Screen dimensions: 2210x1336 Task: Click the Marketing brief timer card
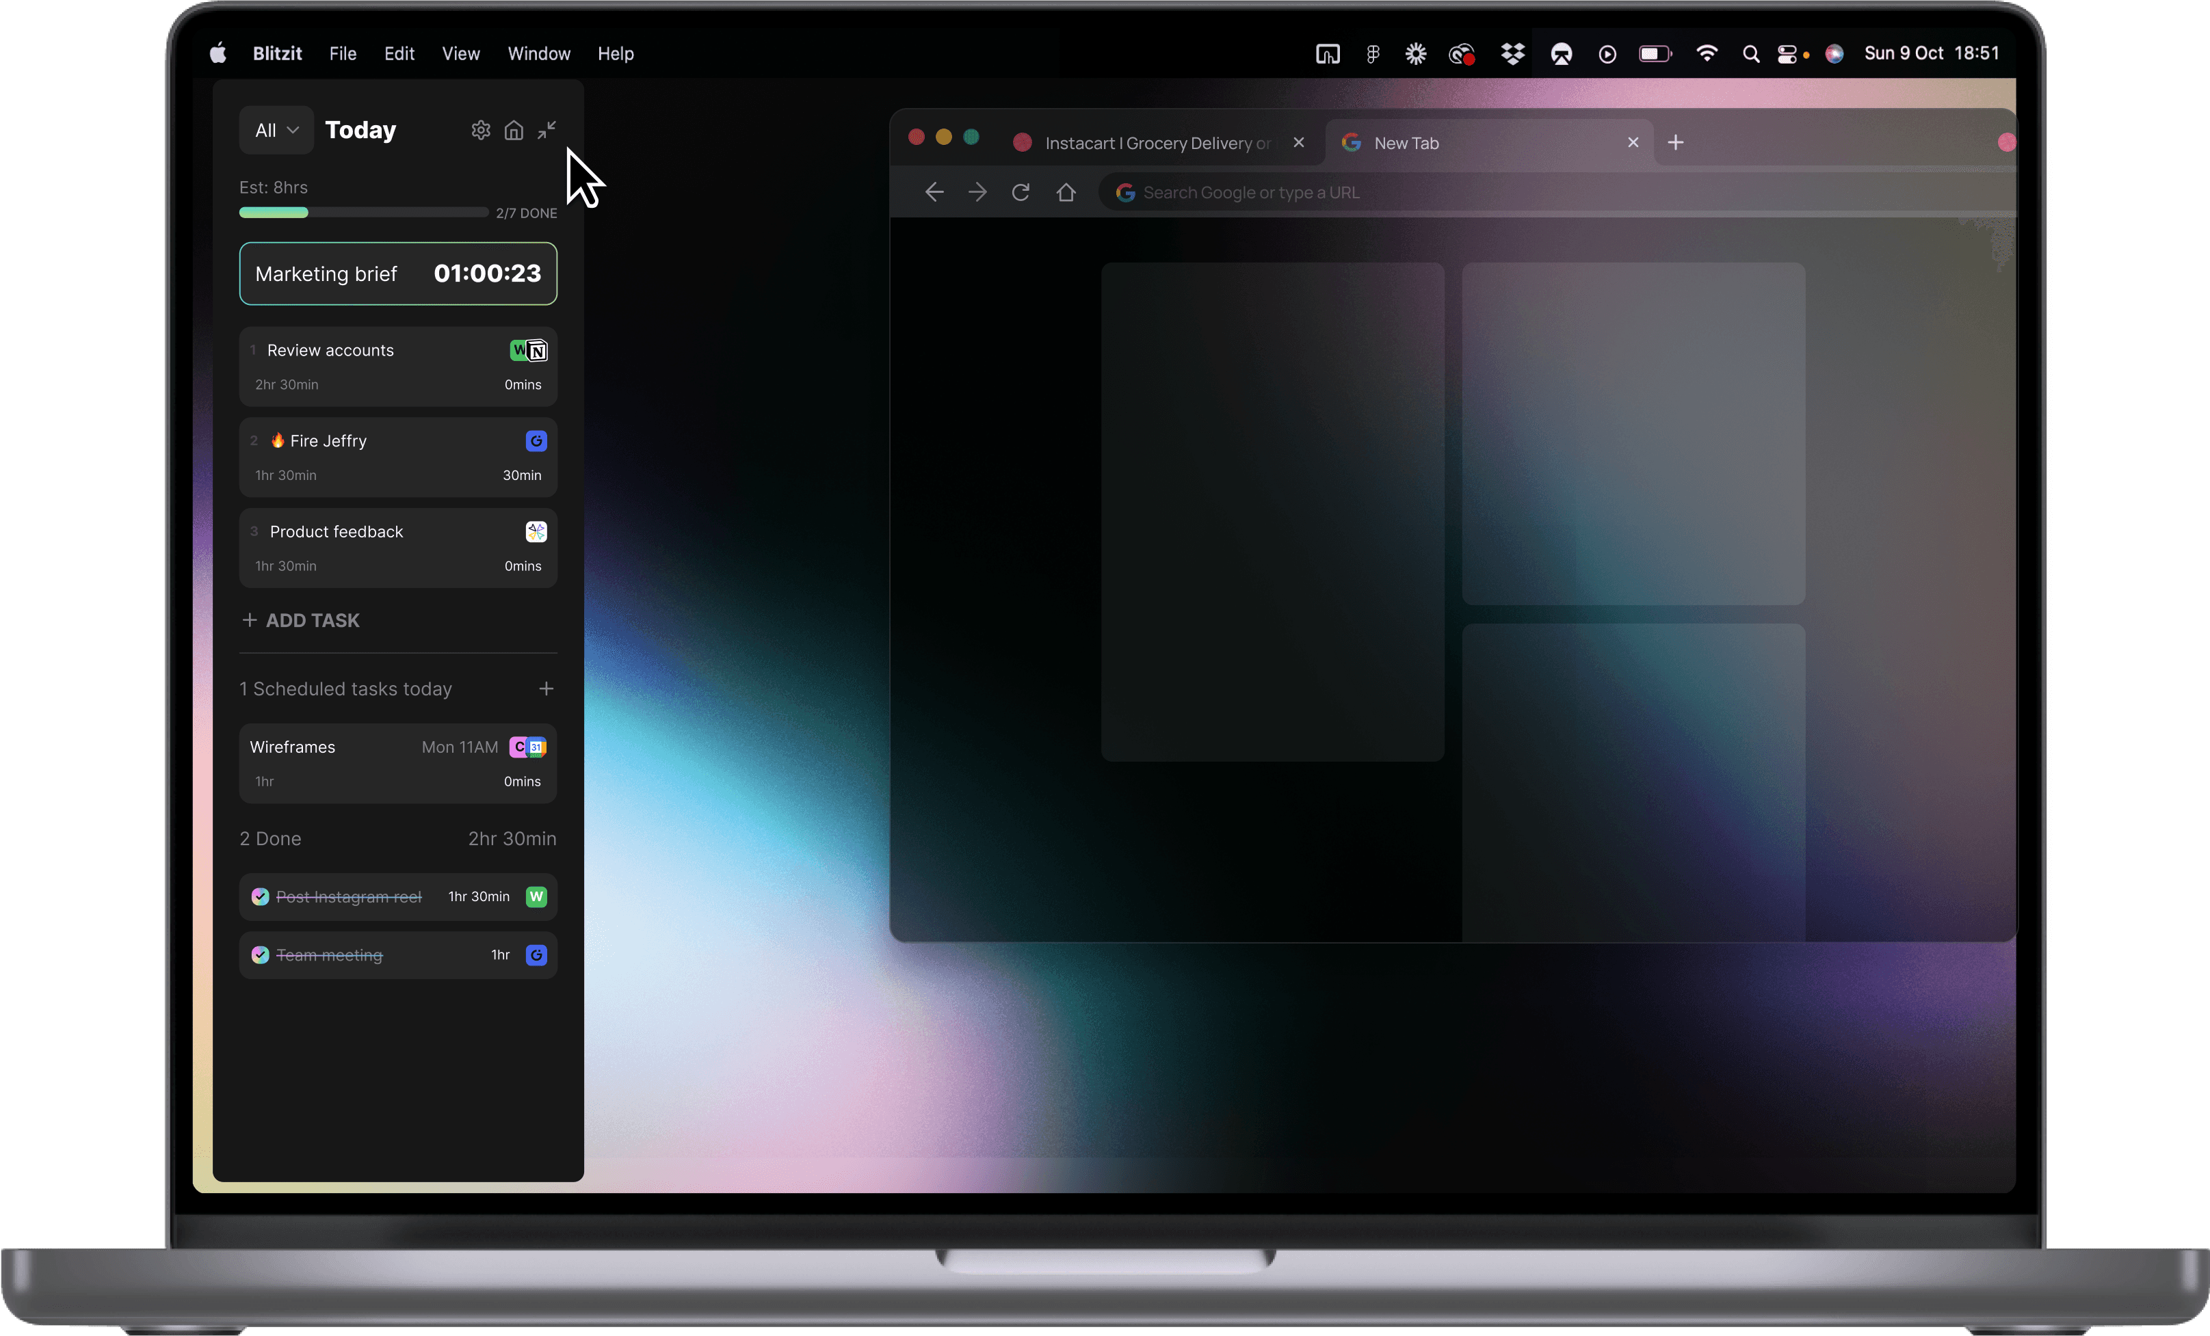pos(397,273)
